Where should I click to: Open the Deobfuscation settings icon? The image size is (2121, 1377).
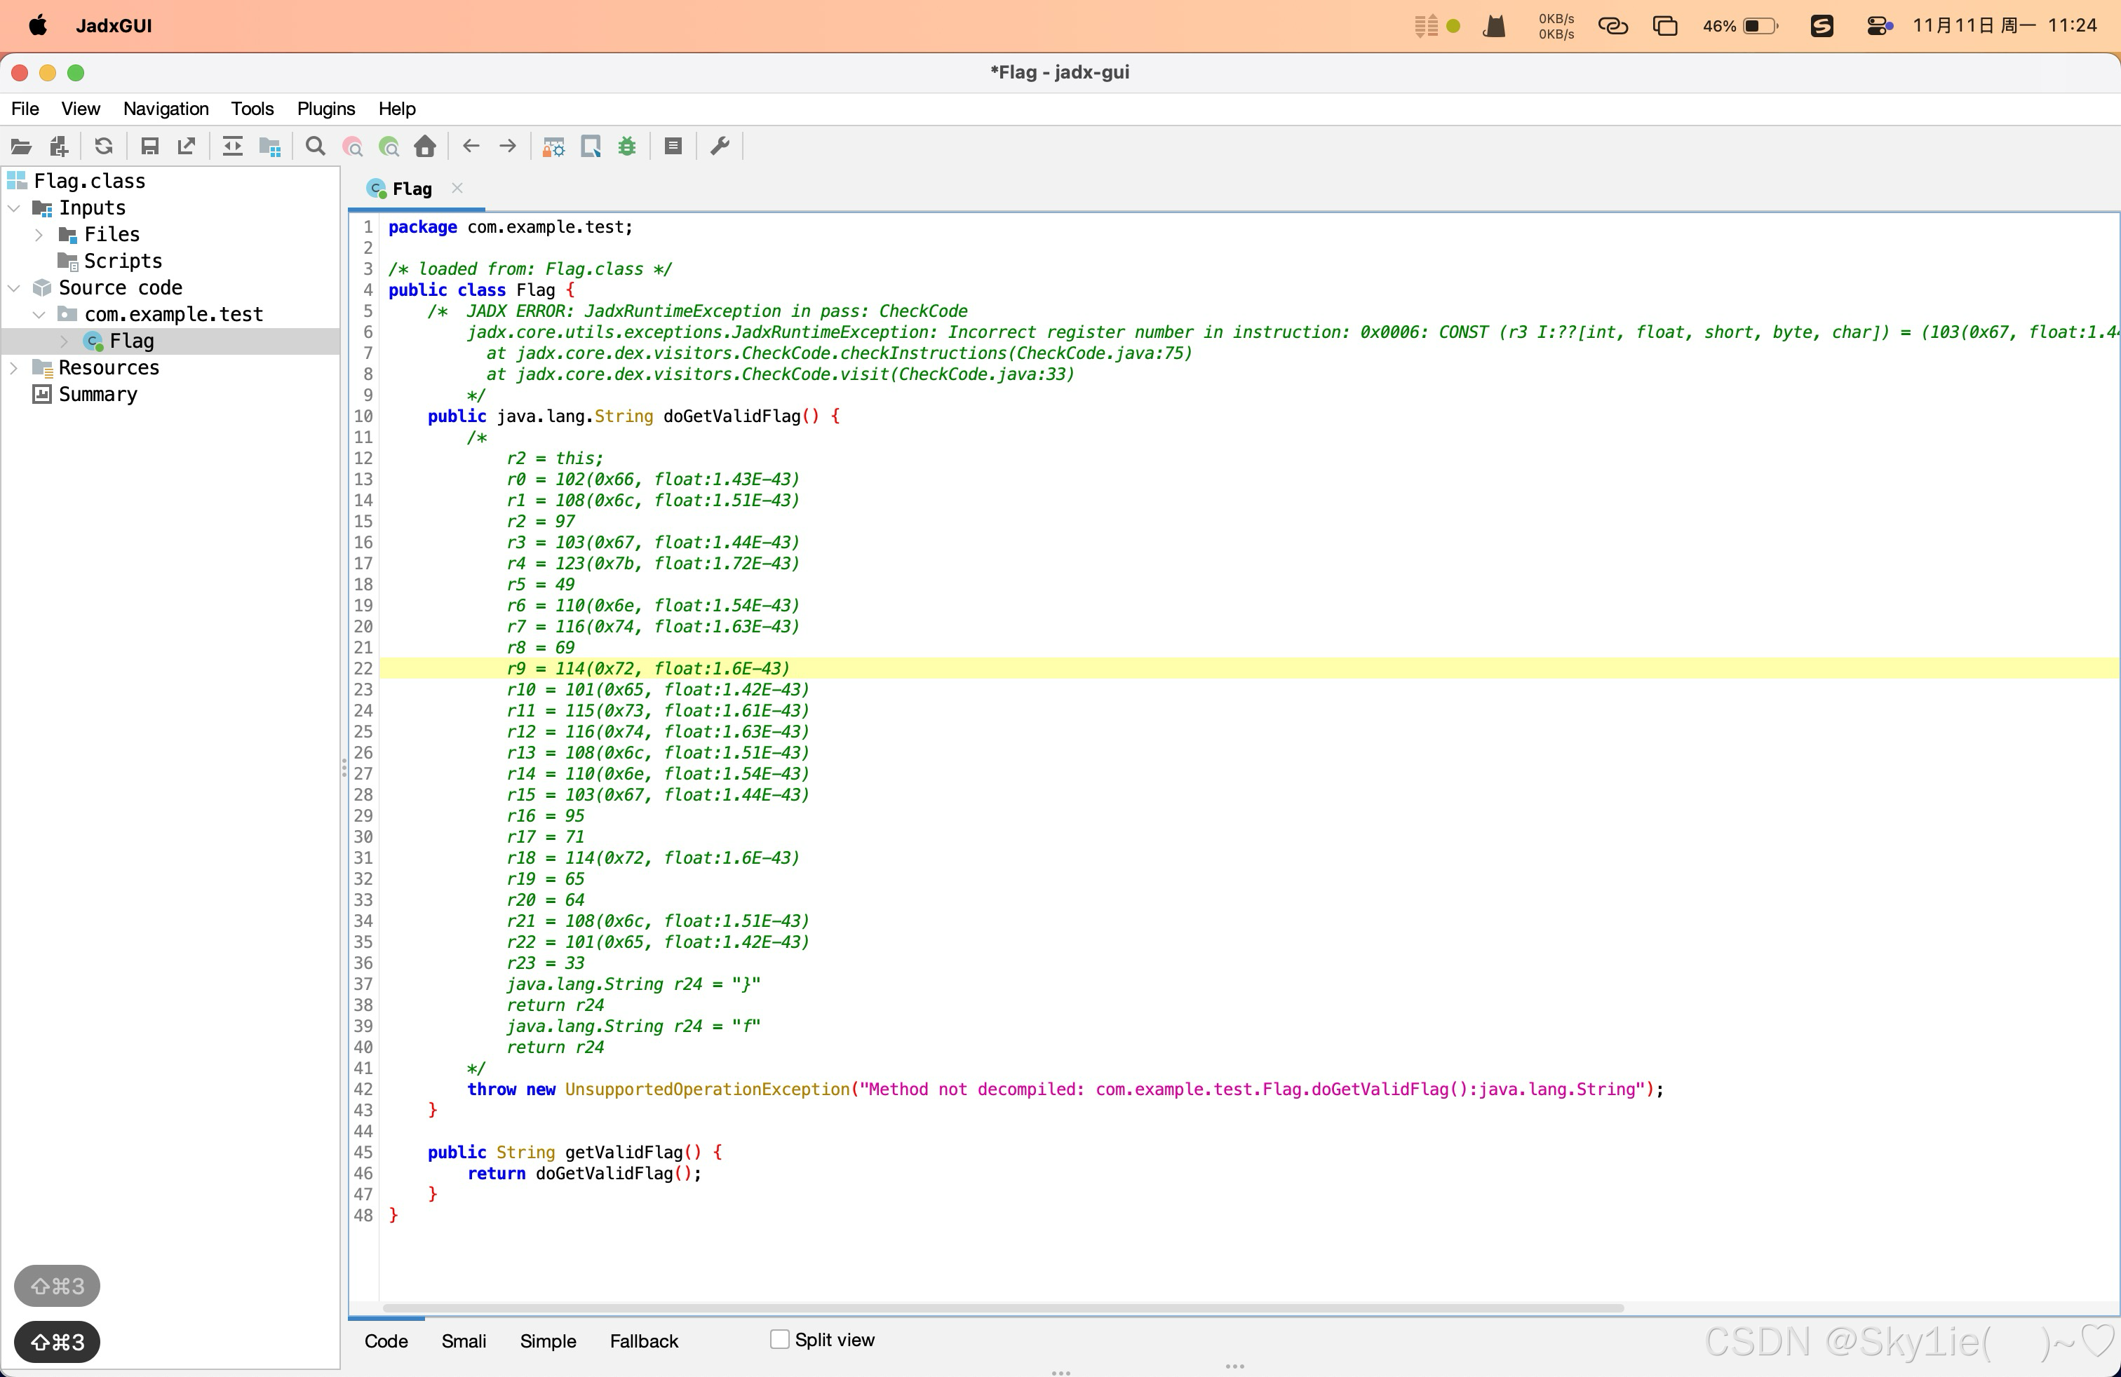point(553,146)
